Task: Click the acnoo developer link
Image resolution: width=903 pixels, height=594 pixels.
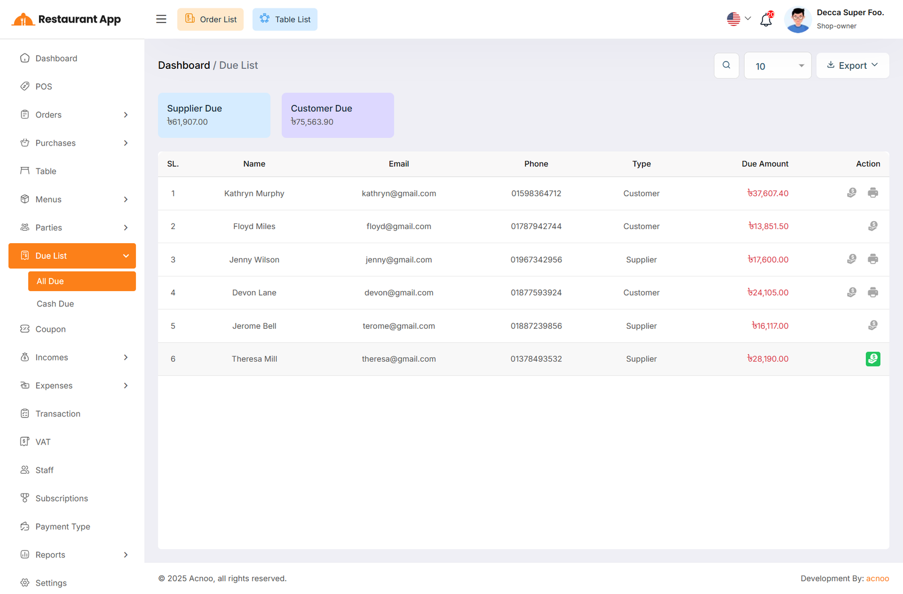Action: coord(878,578)
